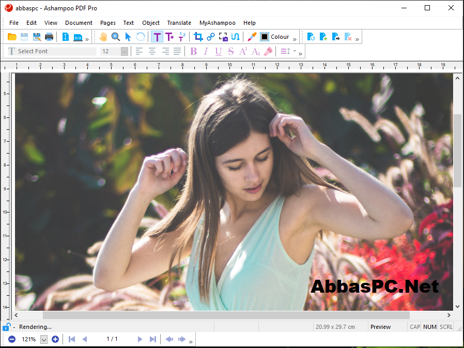Apply superscript formatting

(243, 51)
